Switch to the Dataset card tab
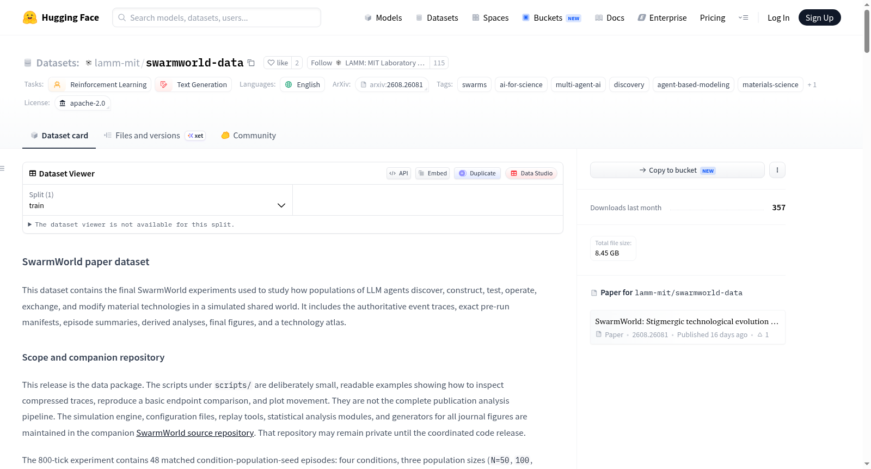Image resolution: width=871 pixels, height=469 pixels. (59, 136)
